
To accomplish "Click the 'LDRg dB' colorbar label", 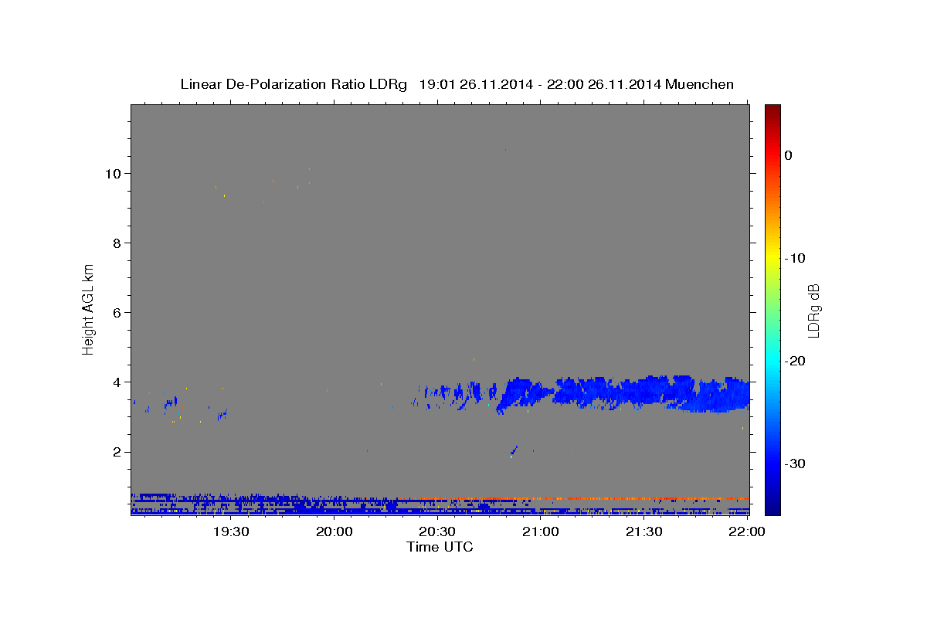I will [x=813, y=309].
